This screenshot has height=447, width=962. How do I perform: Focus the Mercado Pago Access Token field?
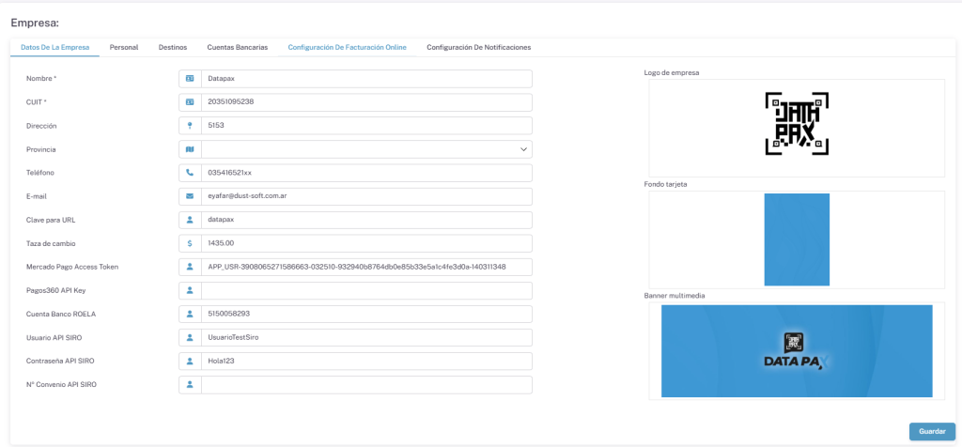point(366,267)
